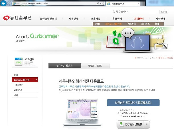This screenshot has height=130, width=174.
Task: Click 고객센터 in the breadcrumb
Action: (149, 58)
